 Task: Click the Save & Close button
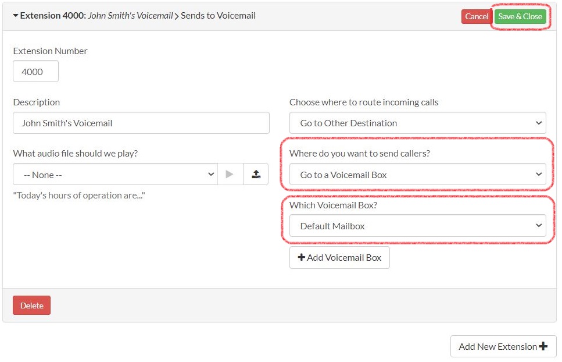point(521,16)
